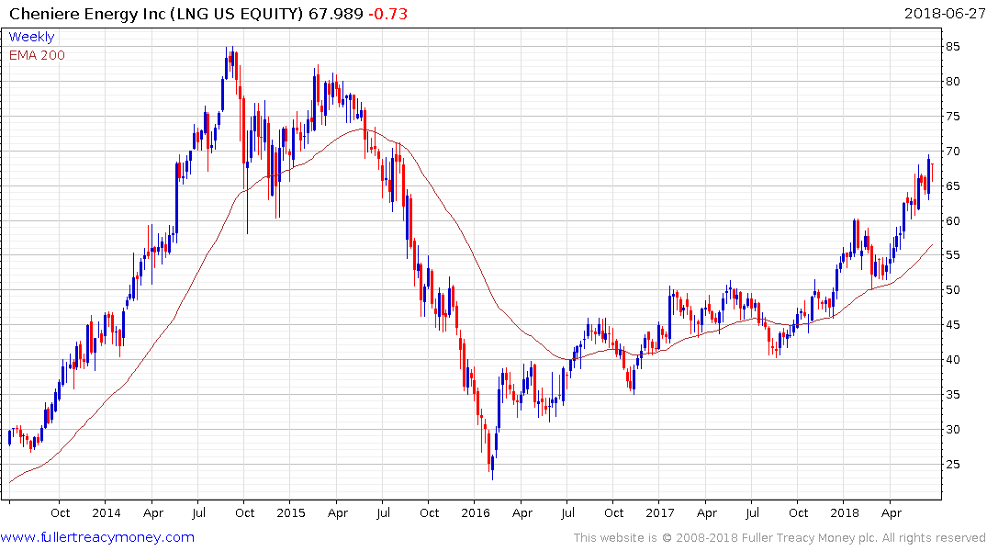Click the 60 price axis label
The width and height of the screenshot is (987, 551).
[952, 221]
